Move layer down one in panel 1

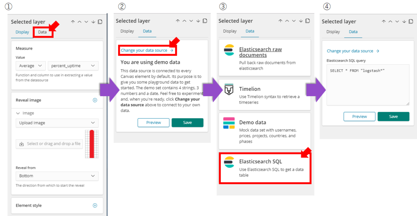[86, 22]
